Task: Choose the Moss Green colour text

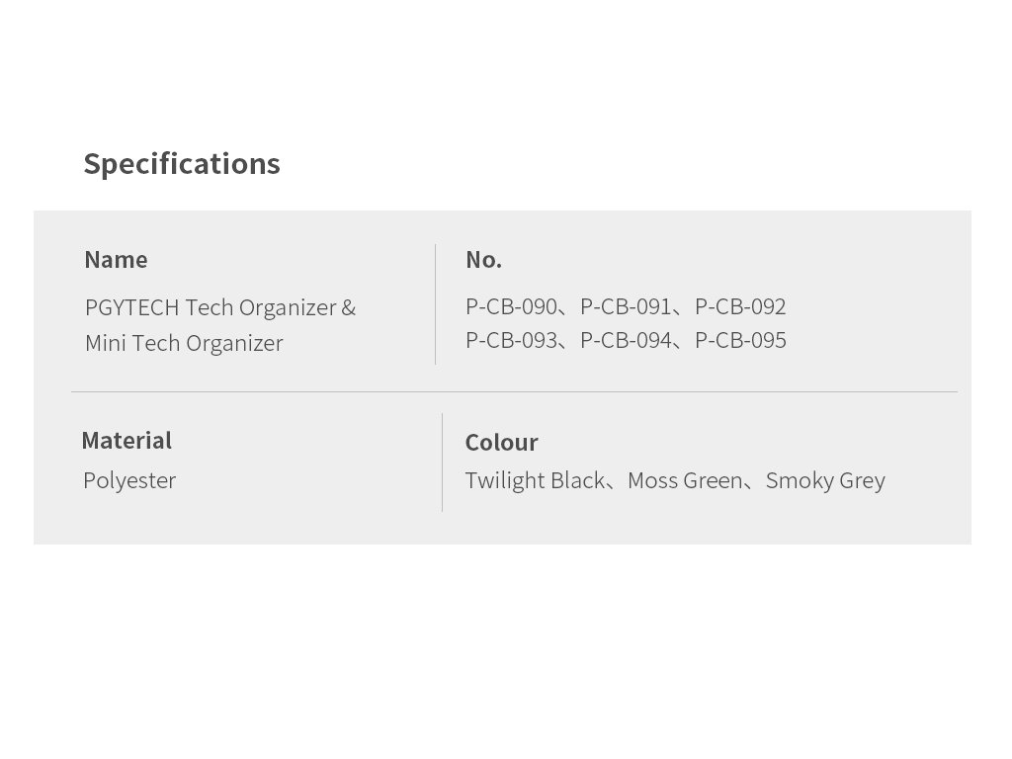Action: (685, 480)
